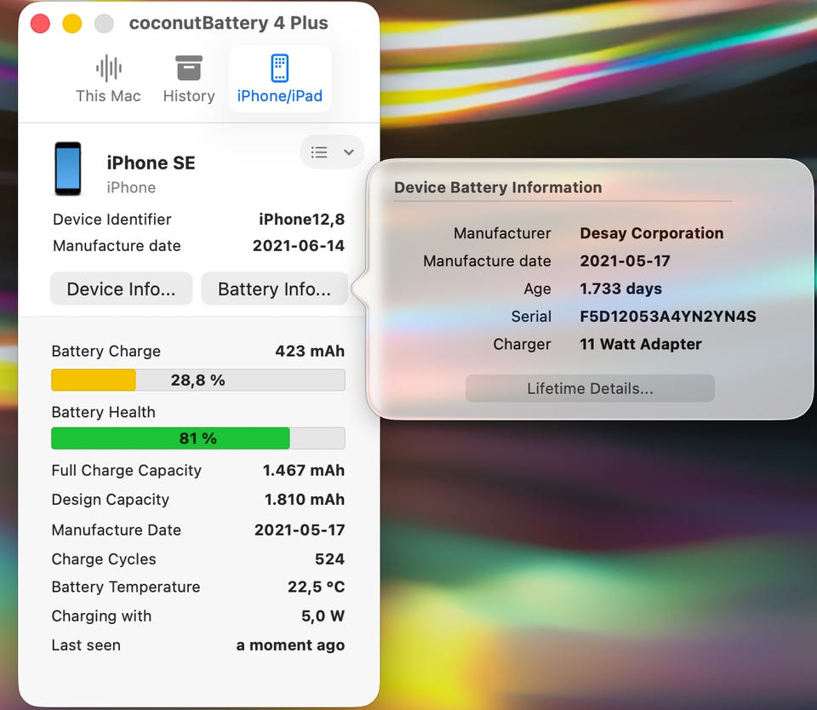Image resolution: width=817 pixels, height=710 pixels.
Task: Select the iPhone SE device name
Action: point(151,163)
